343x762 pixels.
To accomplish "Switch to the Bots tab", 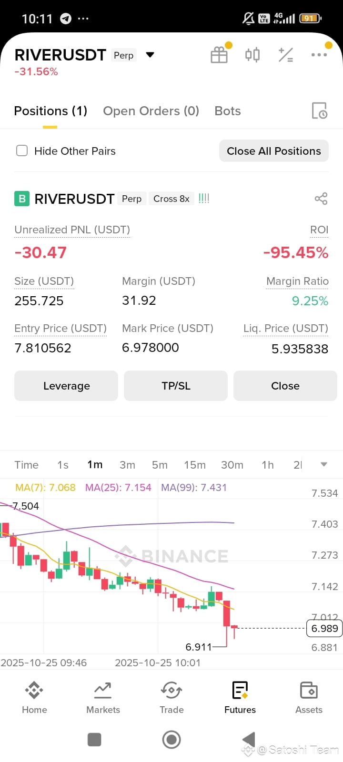I will pos(228,111).
